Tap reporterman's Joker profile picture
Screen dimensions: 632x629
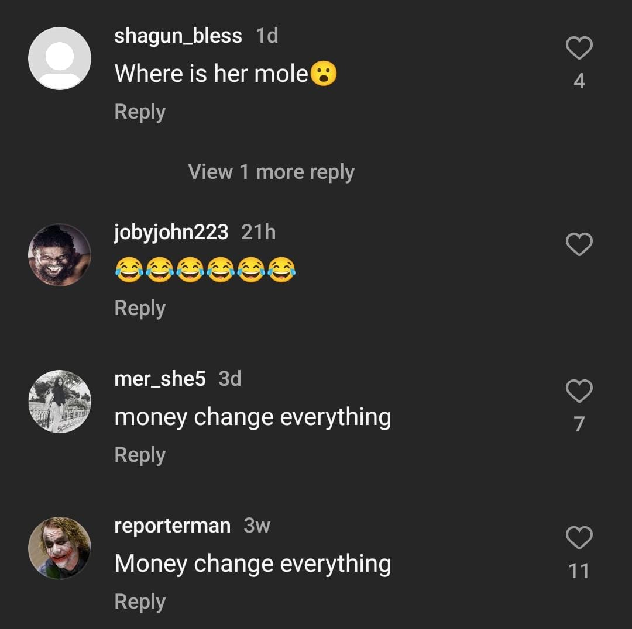pyautogui.click(x=60, y=548)
